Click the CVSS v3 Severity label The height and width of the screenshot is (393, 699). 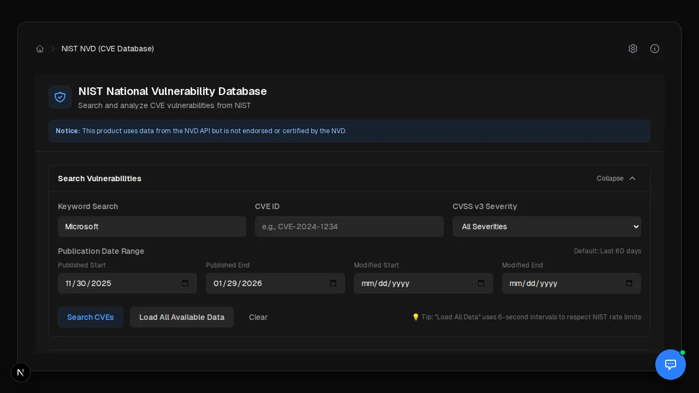click(485, 206)
